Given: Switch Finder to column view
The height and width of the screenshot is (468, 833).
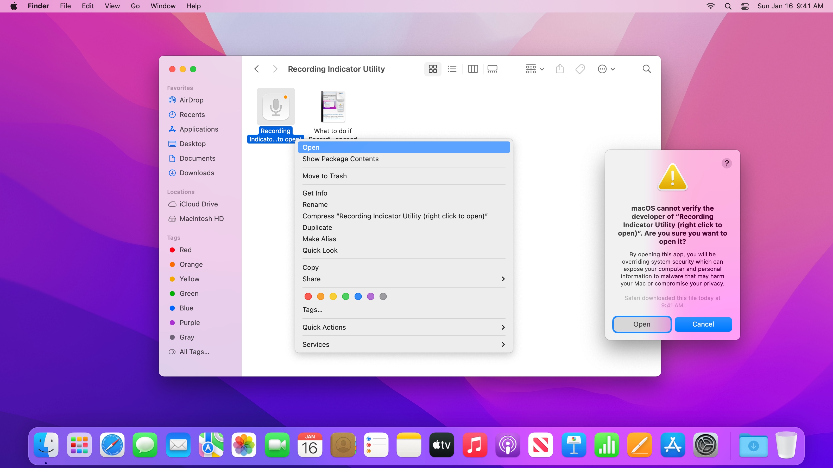Looking at the screenshot, I should [x=472, y=69].
